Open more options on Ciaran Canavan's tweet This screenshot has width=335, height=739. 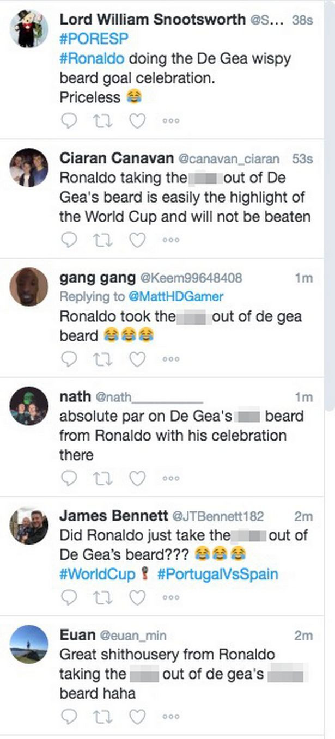[x=170, y=240]
